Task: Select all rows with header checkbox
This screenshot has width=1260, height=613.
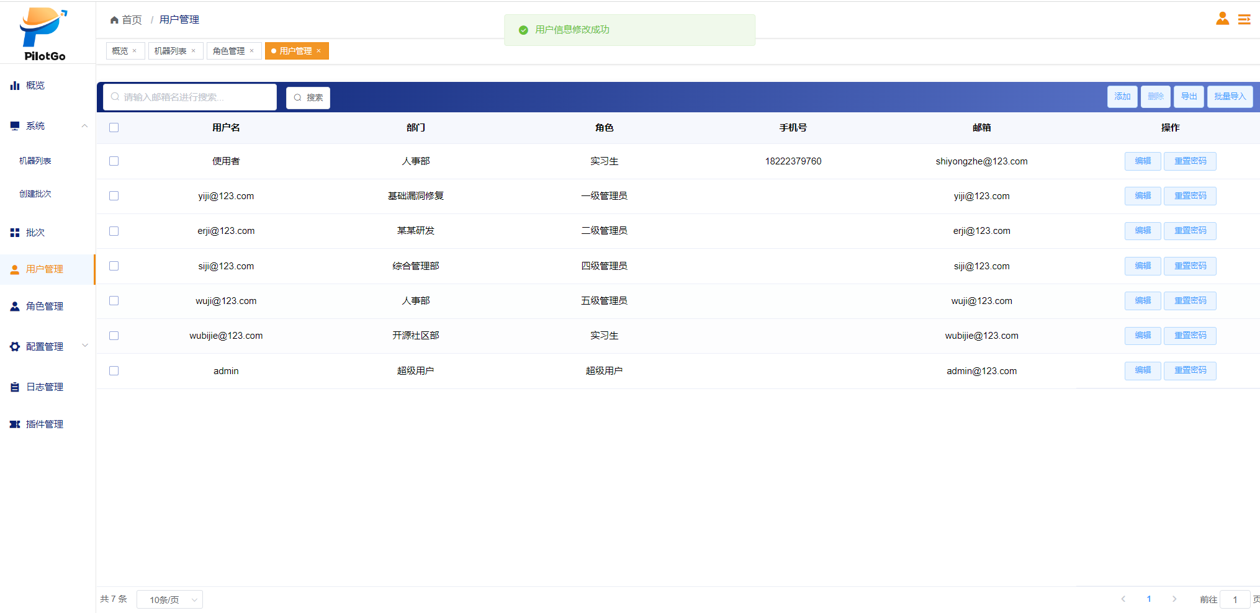Action: [114, 128]
